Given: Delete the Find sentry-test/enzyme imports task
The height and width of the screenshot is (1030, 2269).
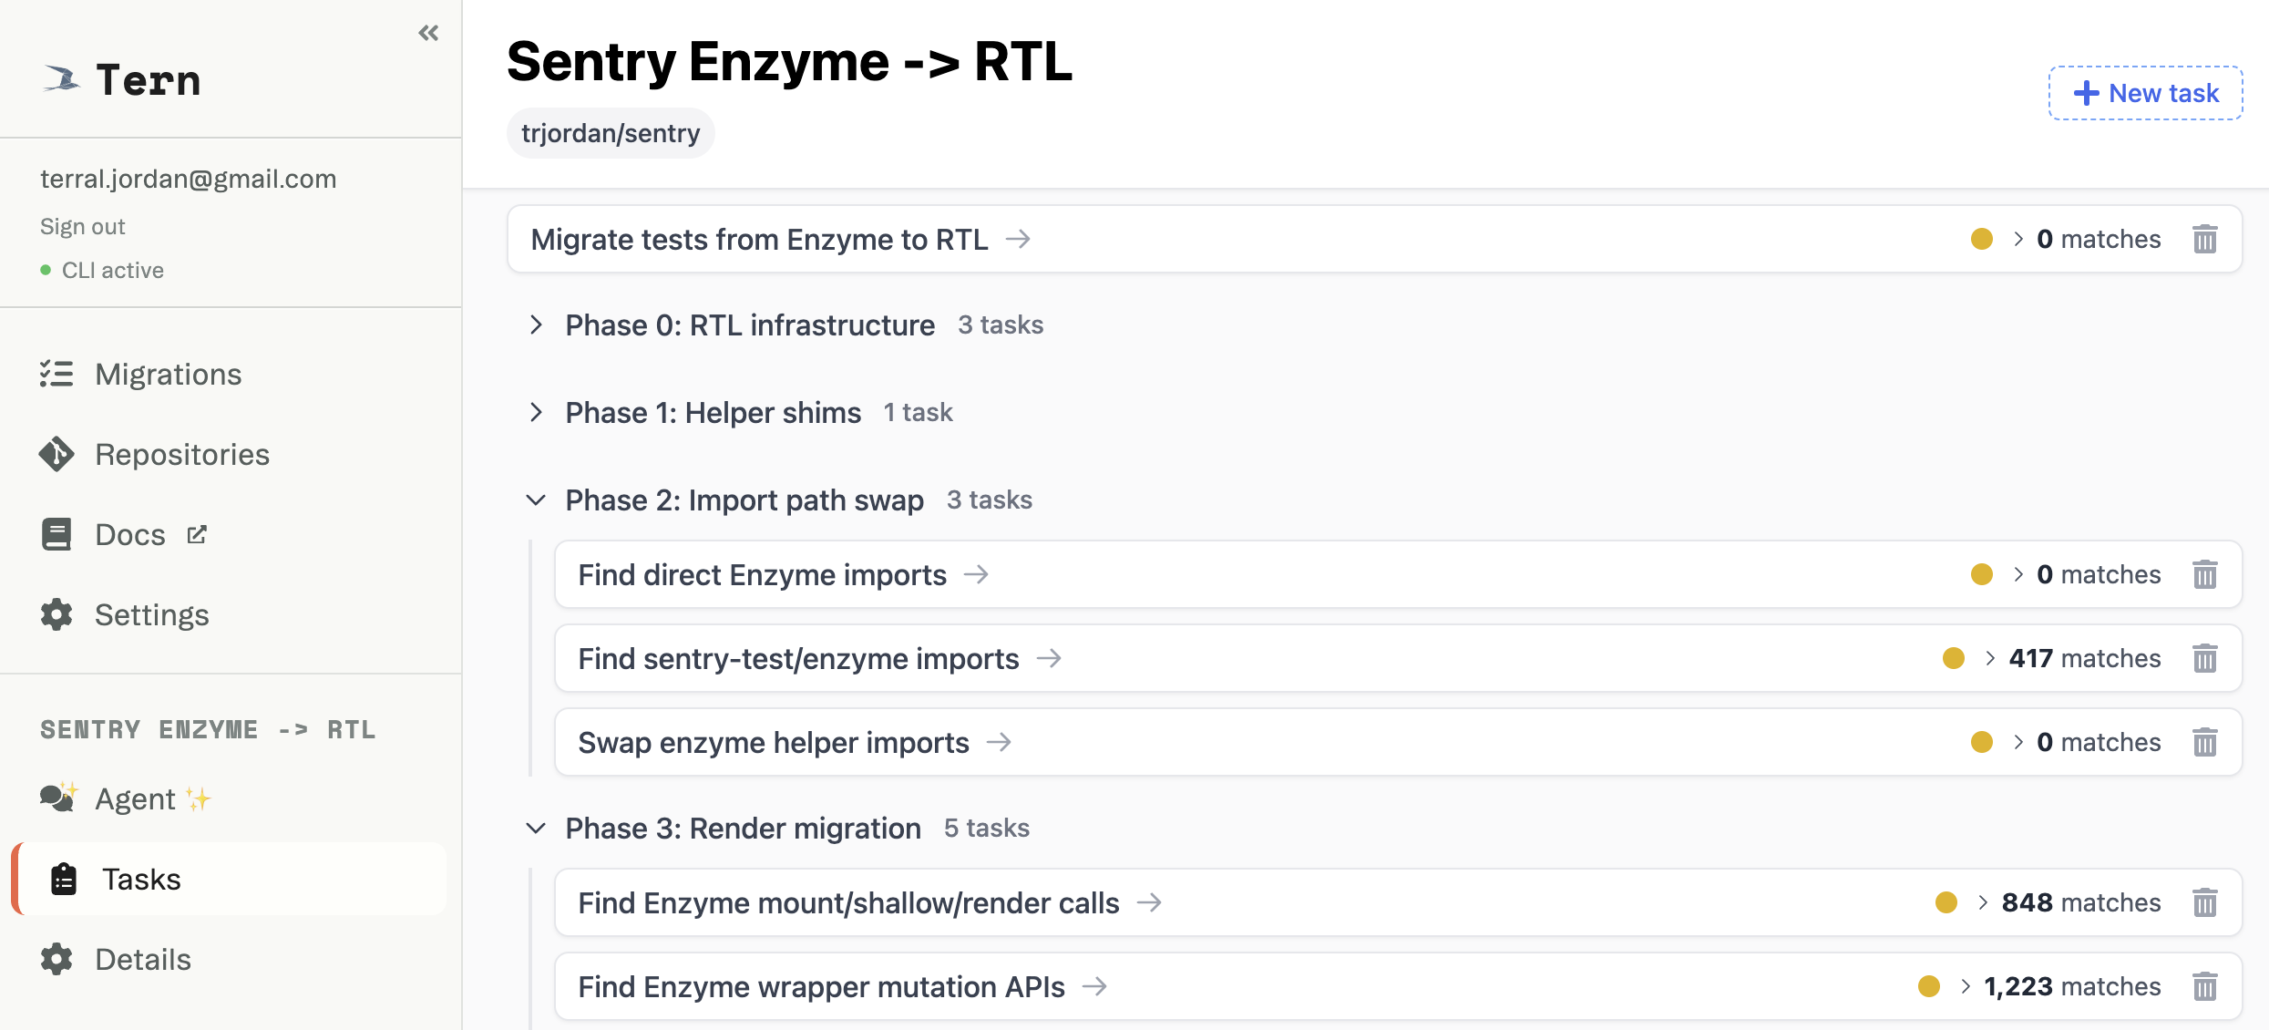Looking at the screenshot, I should (2206, 657).
